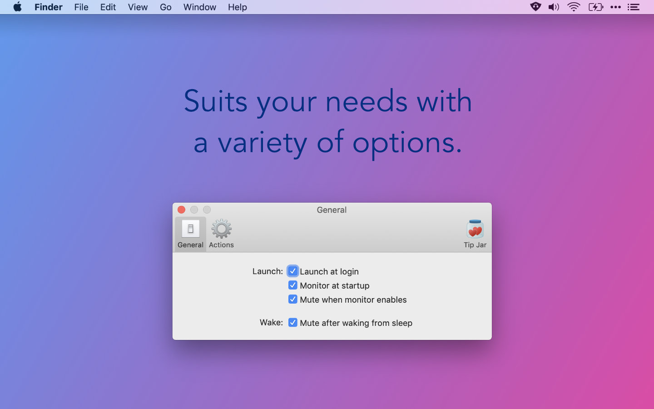Image resolution: width=654 pixels, height=409 pixels.
Task: Switch to the Actions preferences tab
Action: click(221, 234)
